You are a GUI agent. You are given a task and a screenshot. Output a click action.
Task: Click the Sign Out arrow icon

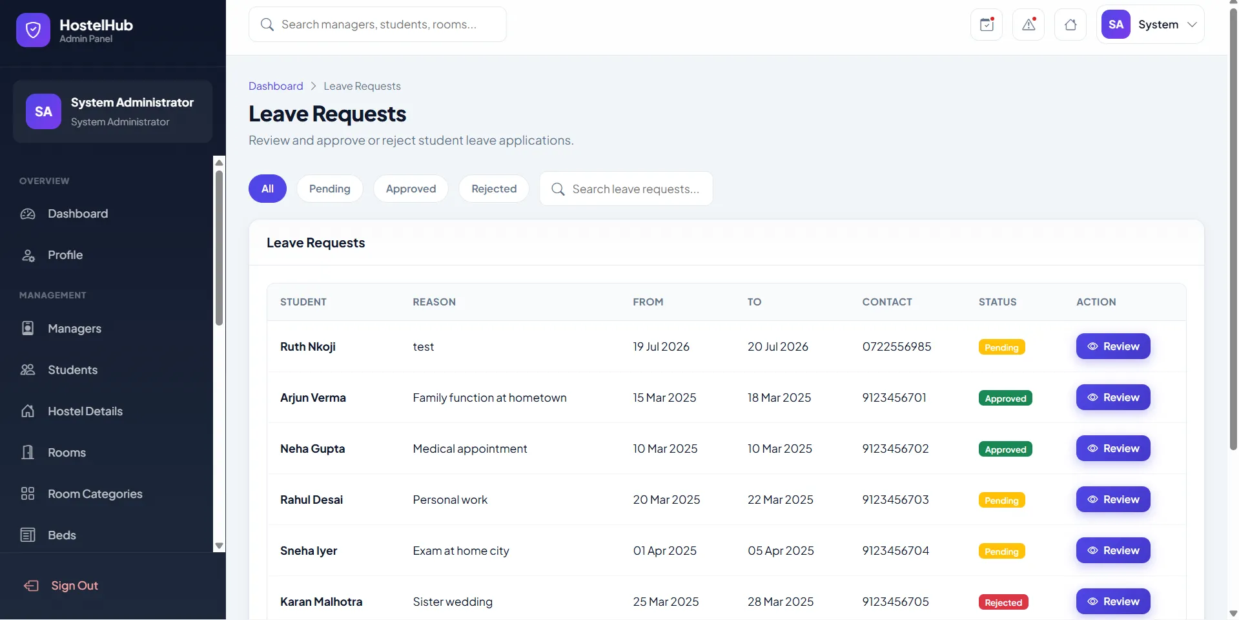click(x=31, y=586)
